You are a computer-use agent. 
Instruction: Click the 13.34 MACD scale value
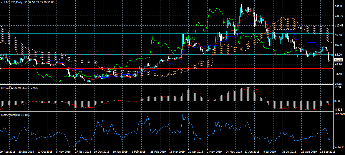tap(338, 88)
